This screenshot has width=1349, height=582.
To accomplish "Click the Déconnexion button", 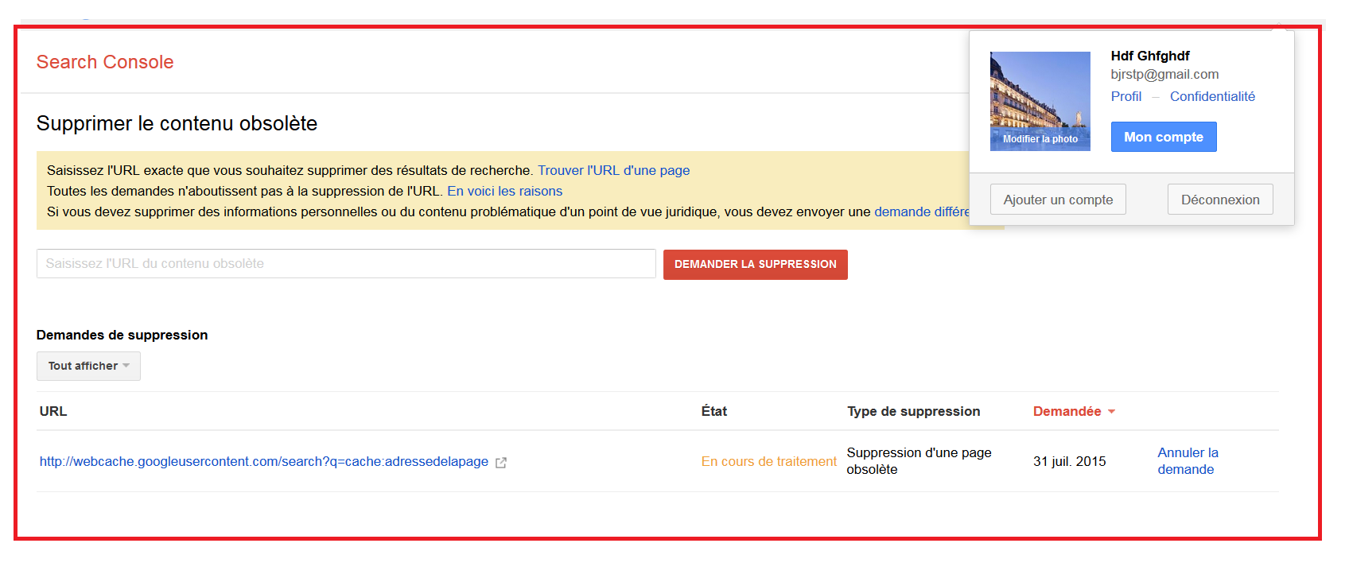I will click(1220, 200).
